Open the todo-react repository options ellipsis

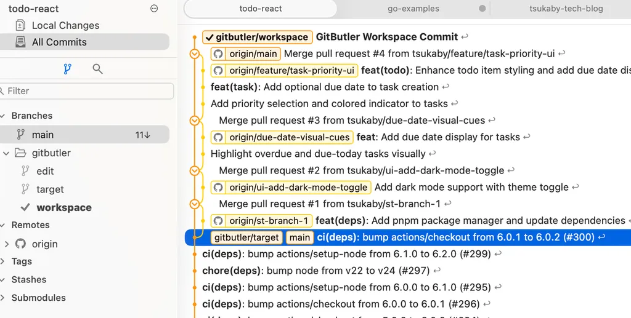click(x=154, y=9)
